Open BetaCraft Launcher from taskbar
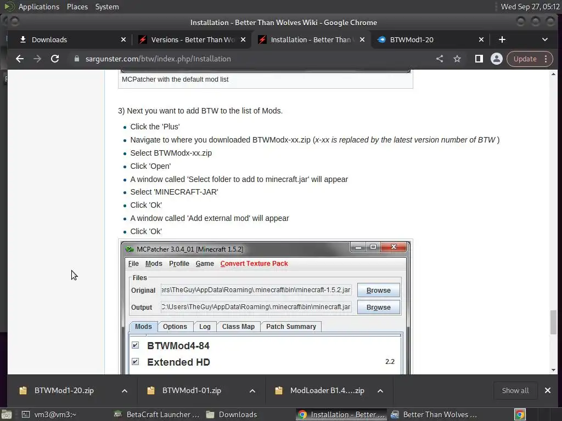The height and width of the screenshot is (421, 562). coord(156,414)
